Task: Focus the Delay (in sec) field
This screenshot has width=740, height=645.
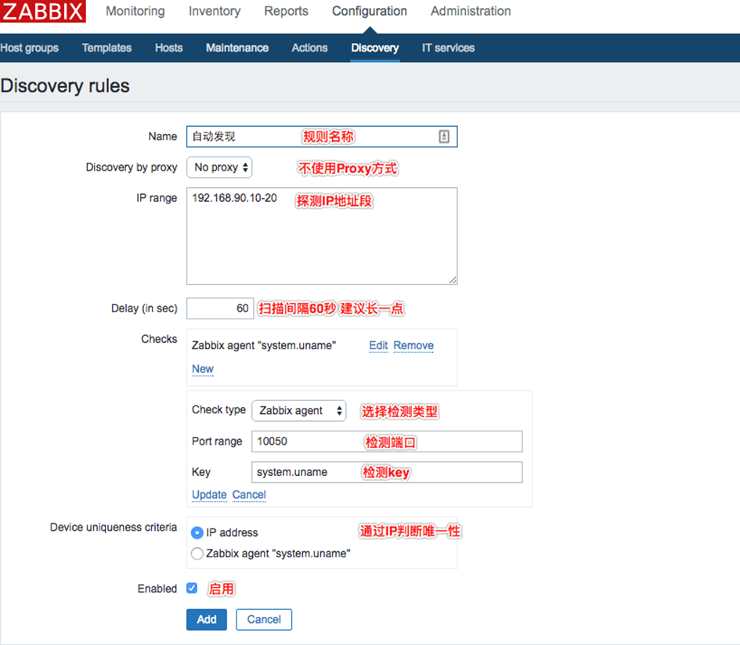Action: tap(220, 308)
